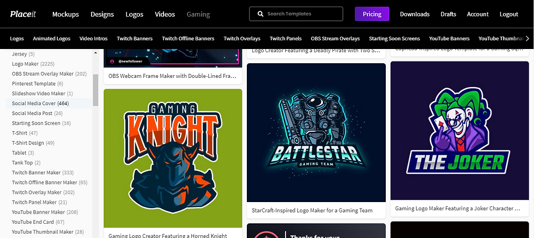Open The Joker logo template
Viewport: 534px width, 238px height.
click(x=460, y=131)
